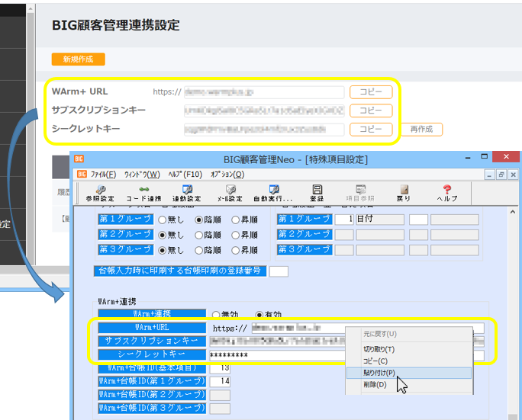Open the オプション(O) menu
The height and width of the screenshot is (420, 522).
tap(227, 175)
